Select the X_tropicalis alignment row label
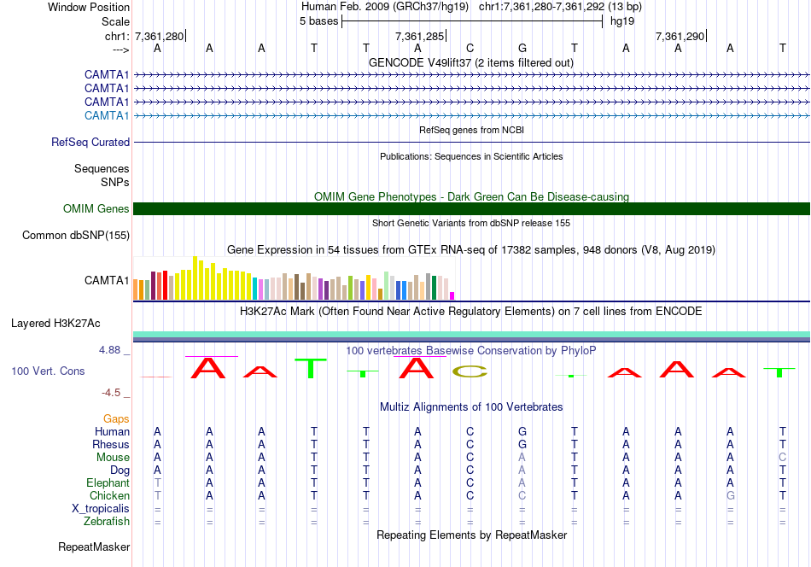Image resolution: width=811 pixels, height=567 pixels. [x=101, y=509]
